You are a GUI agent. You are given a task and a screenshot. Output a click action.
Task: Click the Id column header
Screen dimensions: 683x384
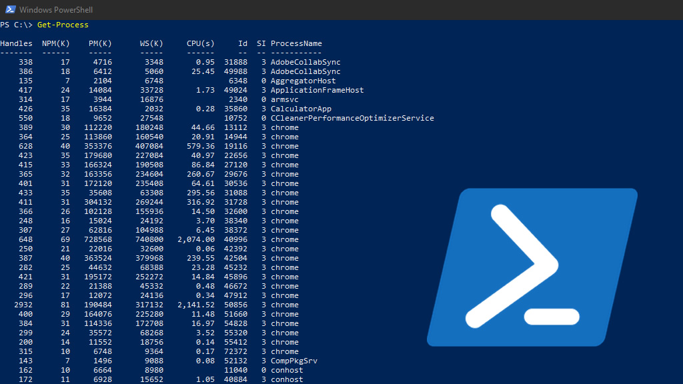[243, 43]
